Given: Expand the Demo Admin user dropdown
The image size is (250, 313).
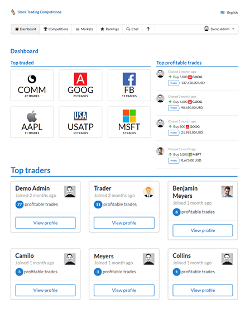Looking at the screenshot, I should click(x=219, y=29).
